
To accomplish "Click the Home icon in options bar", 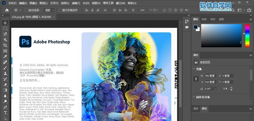I will pos(7,10).
